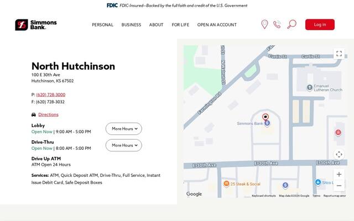The height and width of the screenshot is (221, 354).
Task: Click the Sitco map marker
Action: click(318, 182)
